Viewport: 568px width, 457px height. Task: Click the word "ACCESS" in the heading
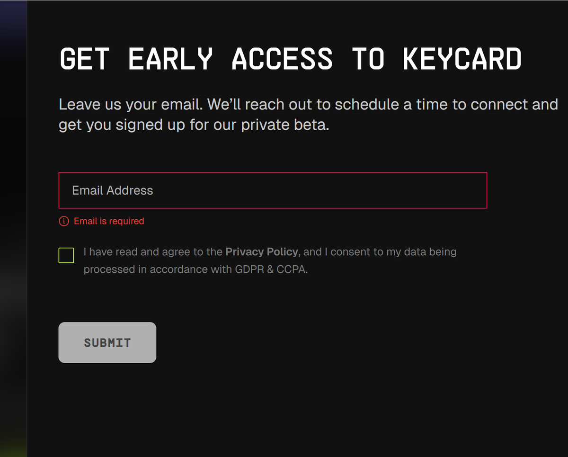pos(282,59)
